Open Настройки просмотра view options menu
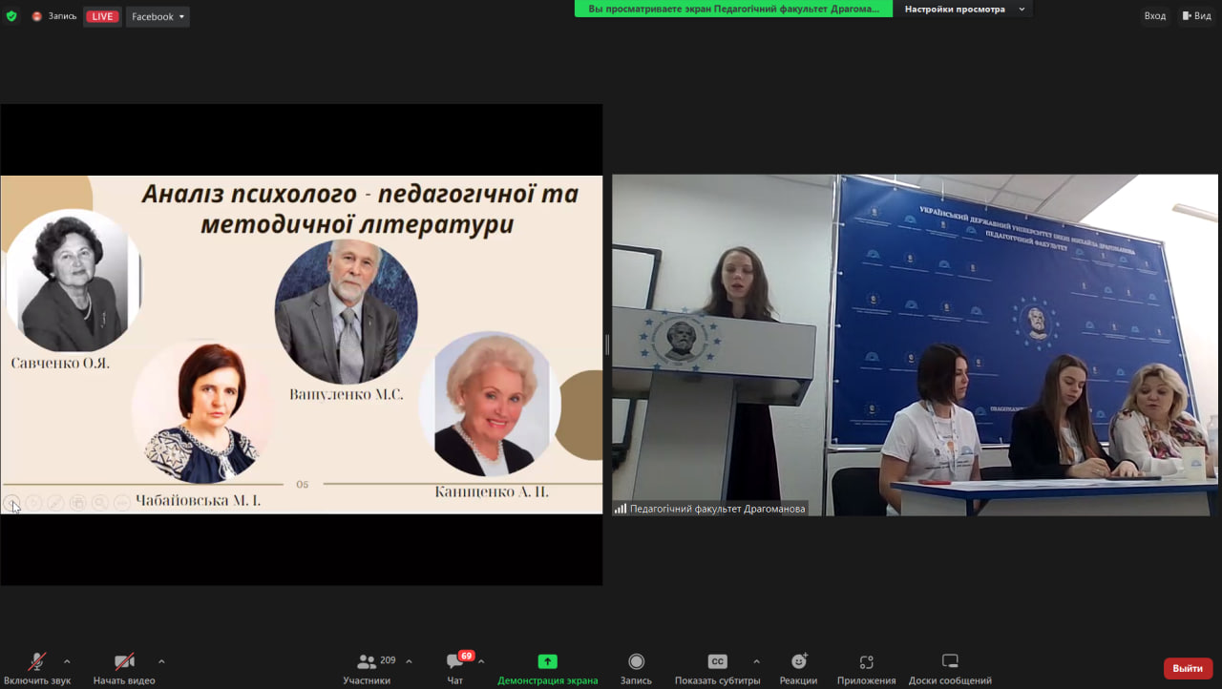This screenshot has height=689, width=1222. pyautogui.click(x=962, y=10)
